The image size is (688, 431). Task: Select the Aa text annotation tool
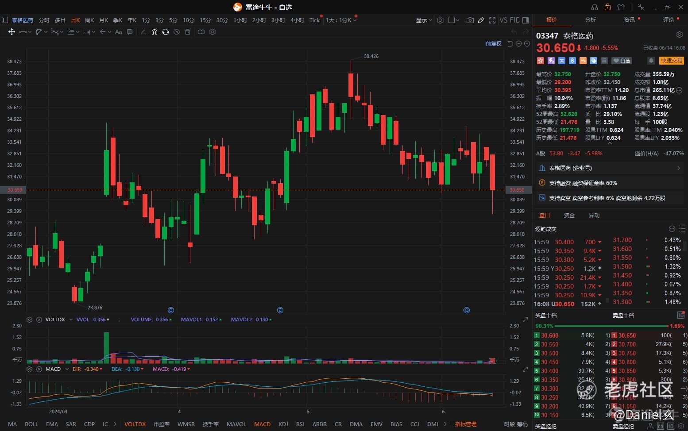pos(118,32)
